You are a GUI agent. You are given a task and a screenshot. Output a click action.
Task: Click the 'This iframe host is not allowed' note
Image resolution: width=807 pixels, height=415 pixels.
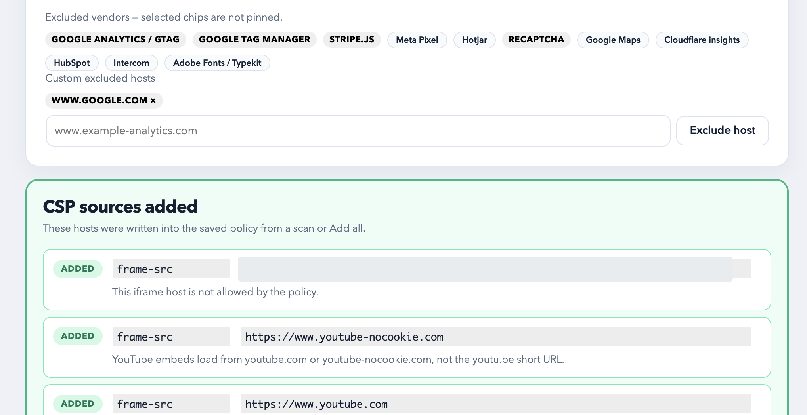[215, 292]
